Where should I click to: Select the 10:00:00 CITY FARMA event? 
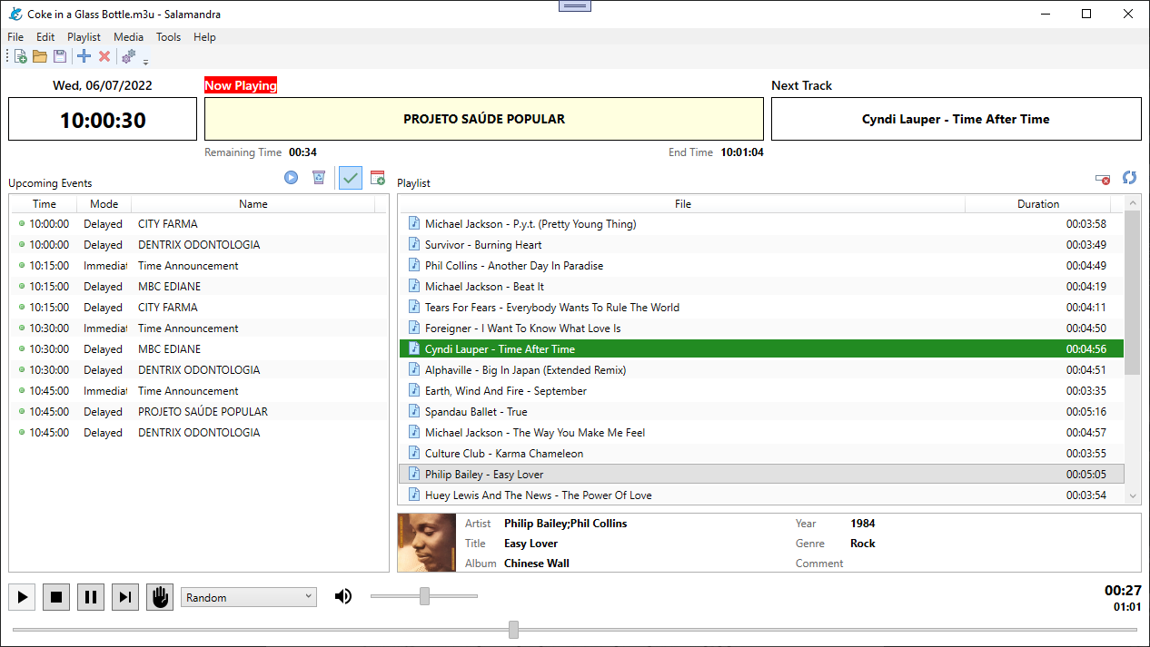198,224
